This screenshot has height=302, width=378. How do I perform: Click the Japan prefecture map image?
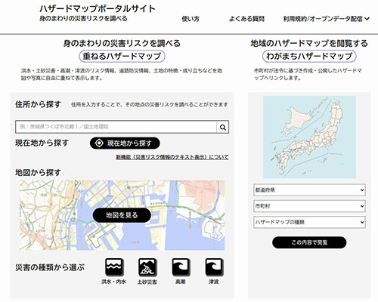coord(309,137)
